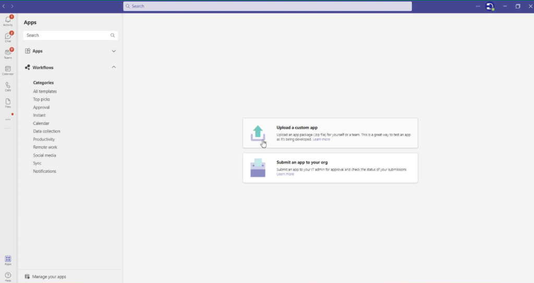The image size is (534, 283).
Task: Click the Manage your apps icon
Action: (27, 277)
